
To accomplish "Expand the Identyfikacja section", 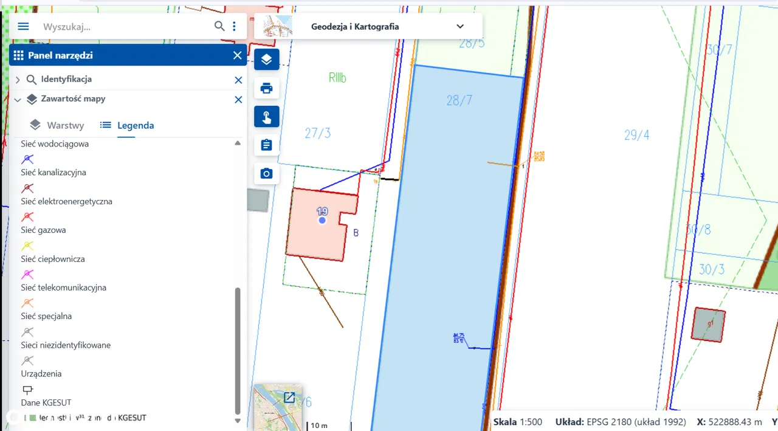I will point(17,80).
